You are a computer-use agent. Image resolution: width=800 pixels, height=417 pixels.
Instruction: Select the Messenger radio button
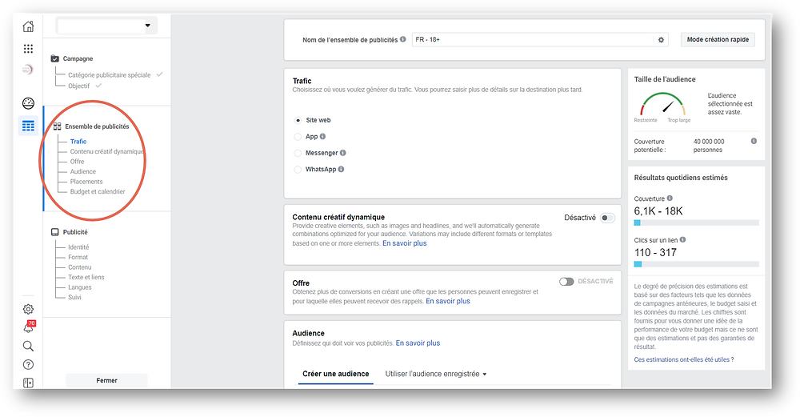coord(298,153)
